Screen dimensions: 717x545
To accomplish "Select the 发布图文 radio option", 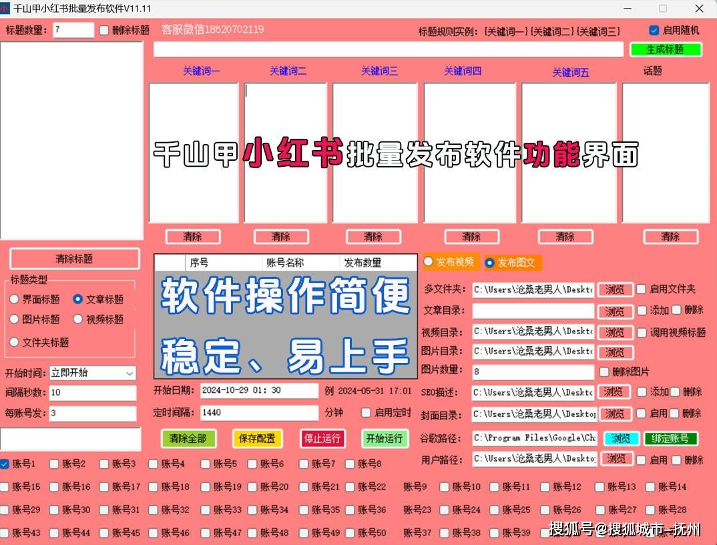I will [x=490, y=263].
